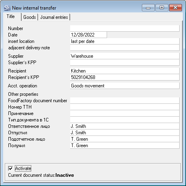The image size is (186, 186).
Task: Open the Acct. operation Goods movement field
Action: click(125, 86)
